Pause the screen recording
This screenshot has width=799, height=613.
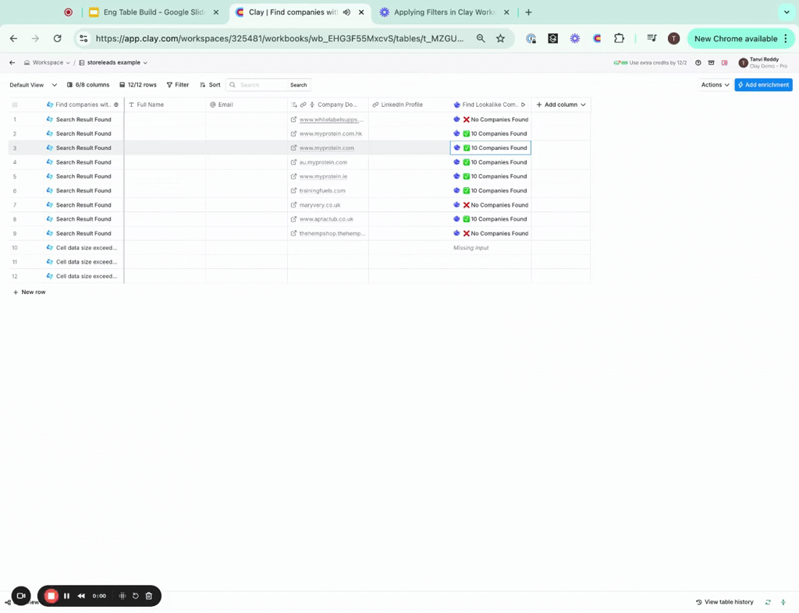[67, 596]
